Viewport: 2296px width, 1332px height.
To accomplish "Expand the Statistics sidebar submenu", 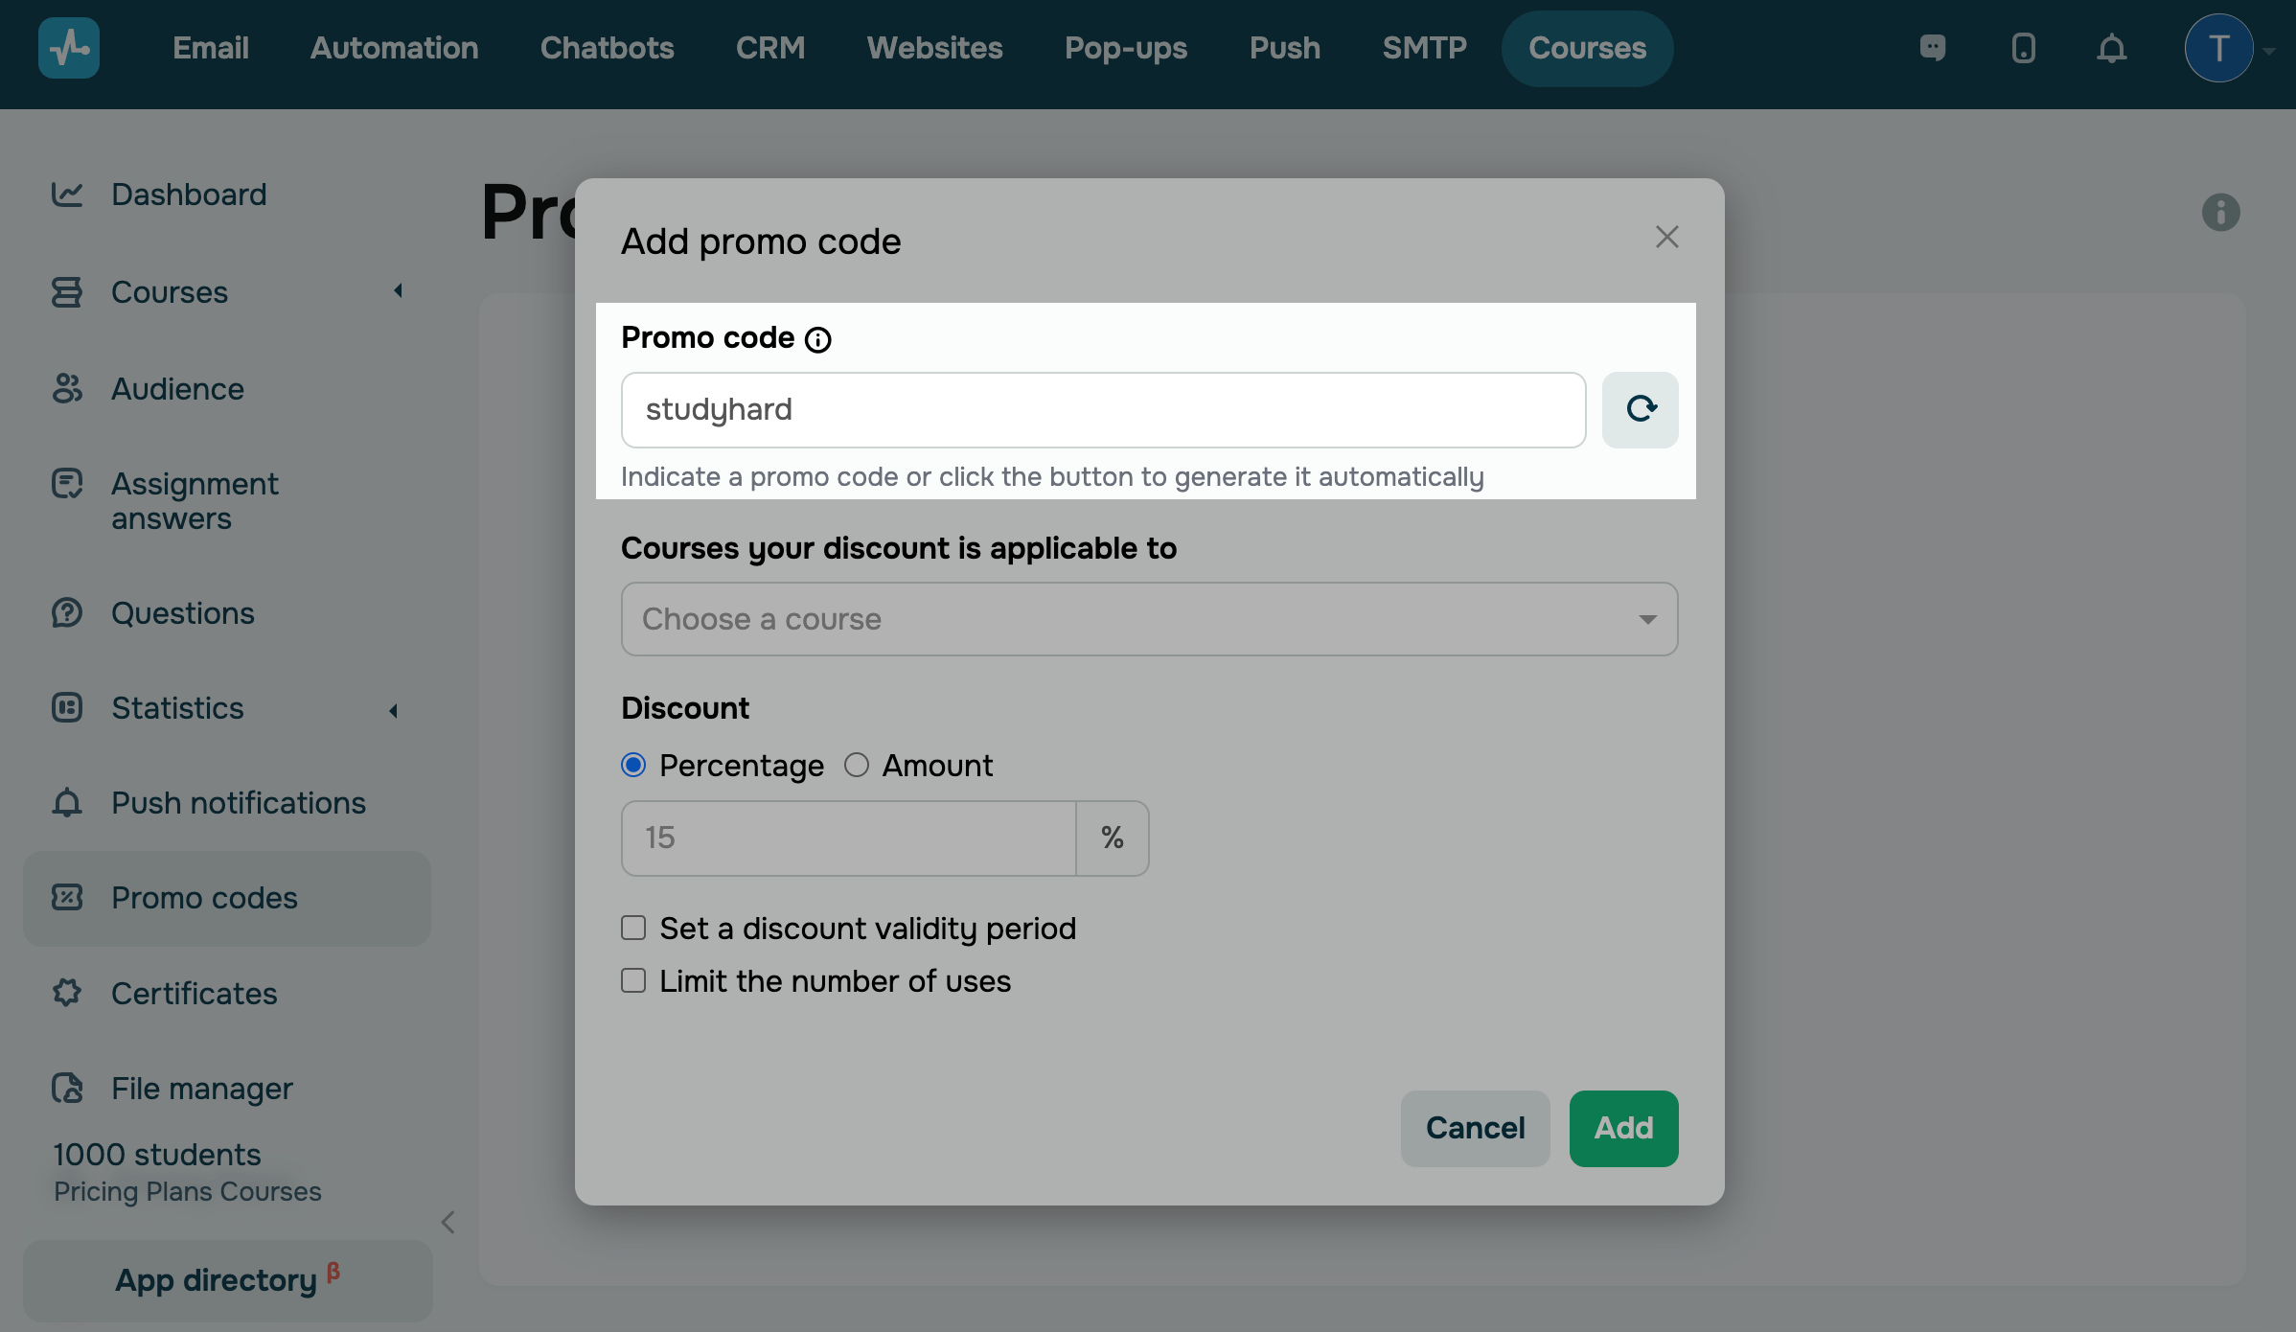I will (x=393, y=710).
